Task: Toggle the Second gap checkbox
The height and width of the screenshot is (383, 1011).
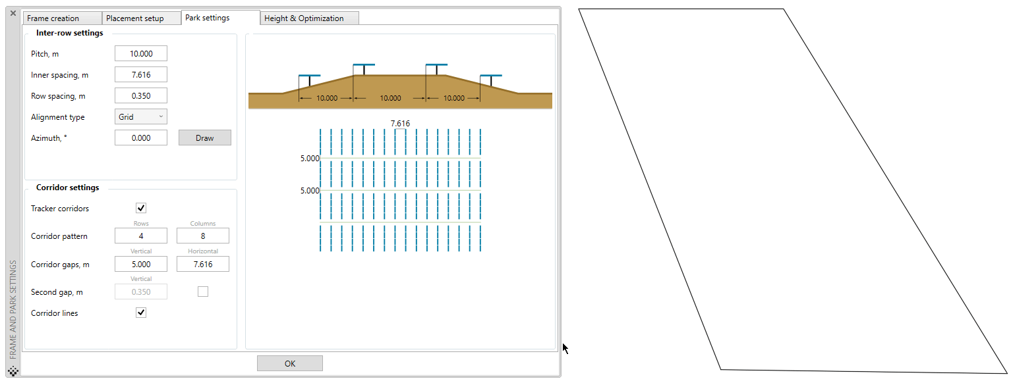Action: pyautogui.click(x=203, y=292)
